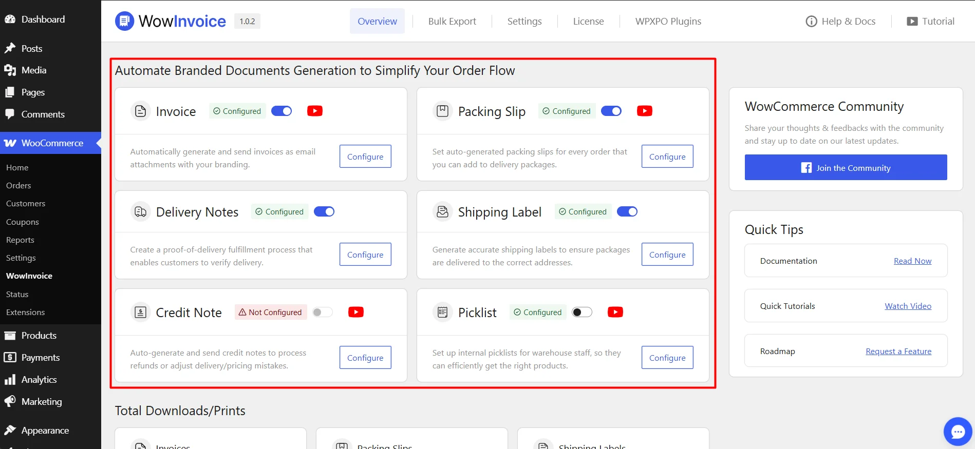
Task: Disable the Invoice toggle switch
Action: tap(282, 111)
